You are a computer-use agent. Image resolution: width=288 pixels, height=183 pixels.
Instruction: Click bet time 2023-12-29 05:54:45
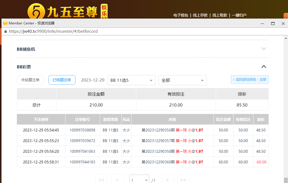41,130
